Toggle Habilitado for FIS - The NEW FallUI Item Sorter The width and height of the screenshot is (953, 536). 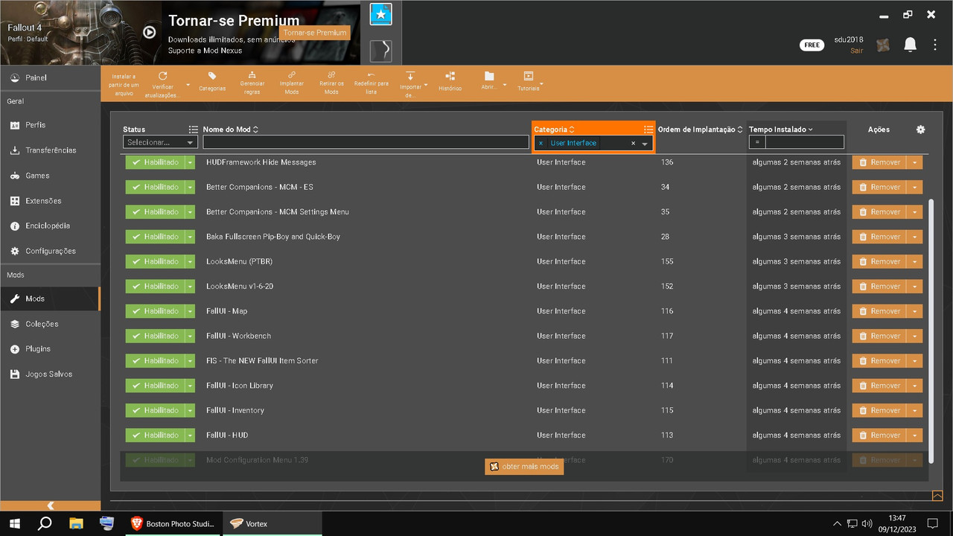point(155,361)
